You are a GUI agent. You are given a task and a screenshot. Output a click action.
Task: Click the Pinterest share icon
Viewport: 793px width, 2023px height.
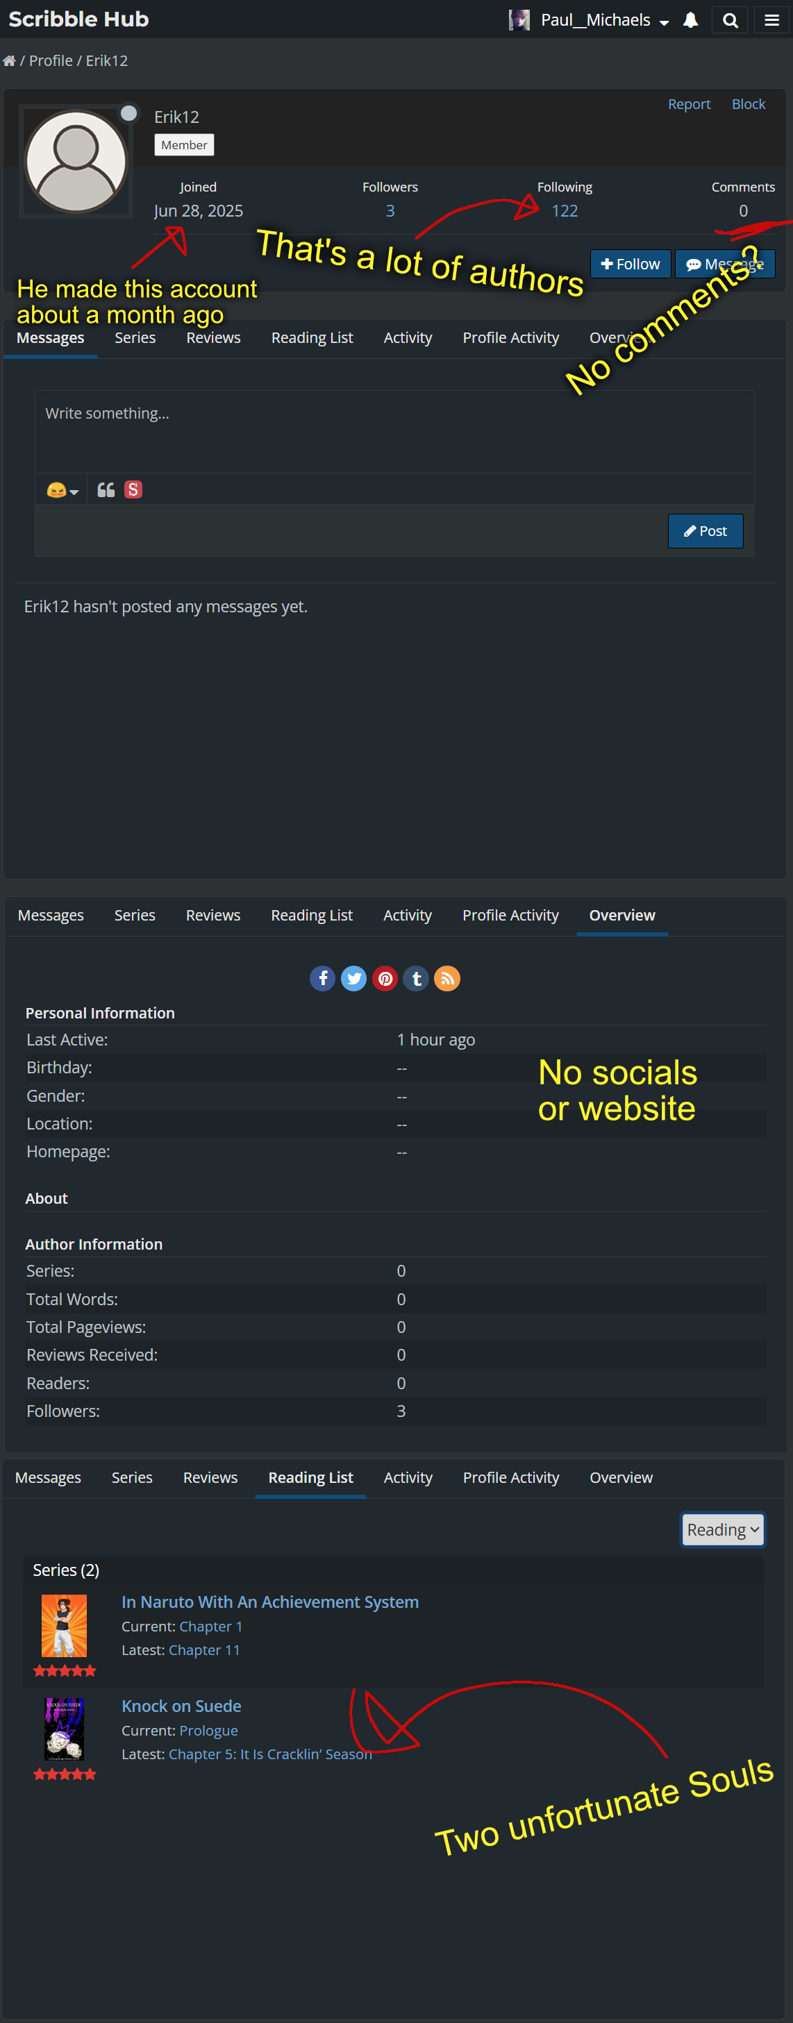[x=385, y=977]
